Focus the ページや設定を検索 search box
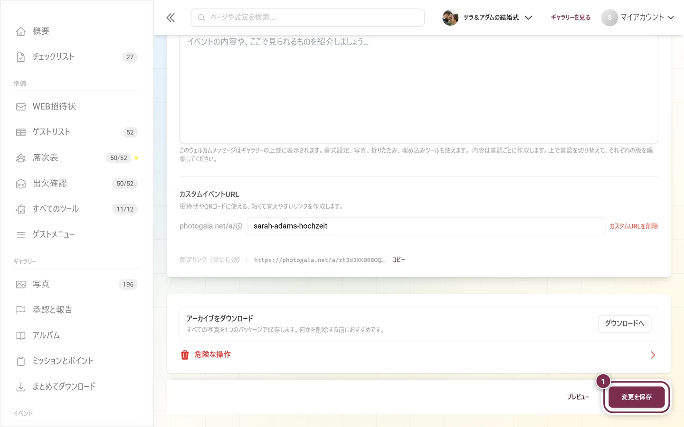Image resolution: width=684 pixels, height=427 pixels. click(308, 18)
